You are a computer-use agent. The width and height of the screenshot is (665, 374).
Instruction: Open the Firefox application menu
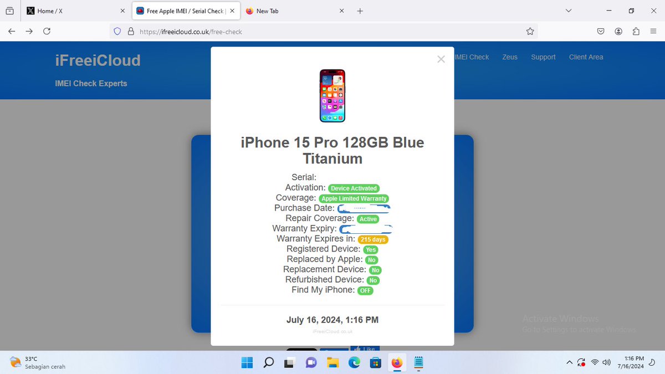click(653, 32)
